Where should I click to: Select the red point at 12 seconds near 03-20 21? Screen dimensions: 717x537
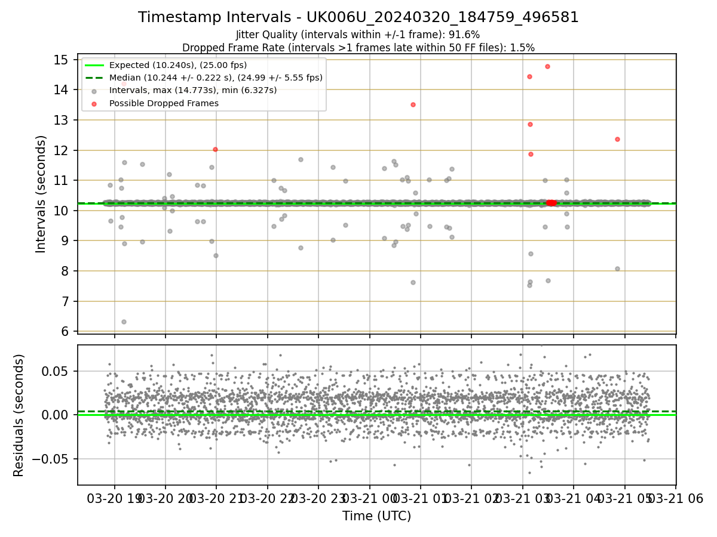click(x=215, y=149)
